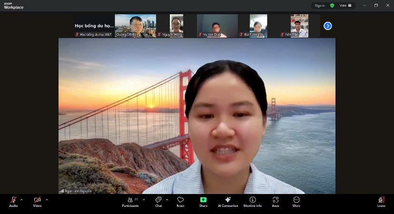This screenshot has width=394, height=214.
Task: Expand the video options arrow next to Video
Action: (x=47, y=200)
